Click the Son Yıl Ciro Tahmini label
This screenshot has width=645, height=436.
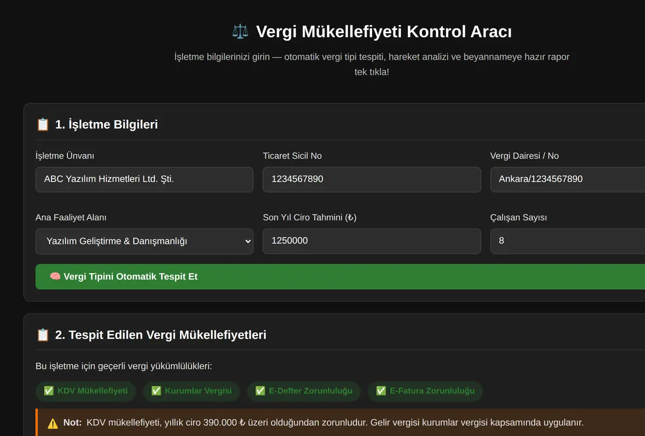click(310, 218)
